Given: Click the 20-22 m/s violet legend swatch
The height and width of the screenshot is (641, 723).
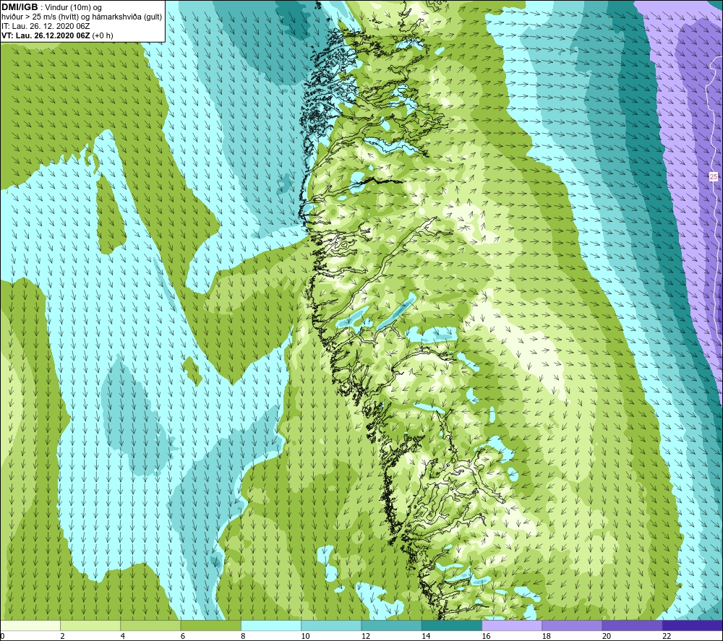Looking at the screenshot, I should click(632, 625).
